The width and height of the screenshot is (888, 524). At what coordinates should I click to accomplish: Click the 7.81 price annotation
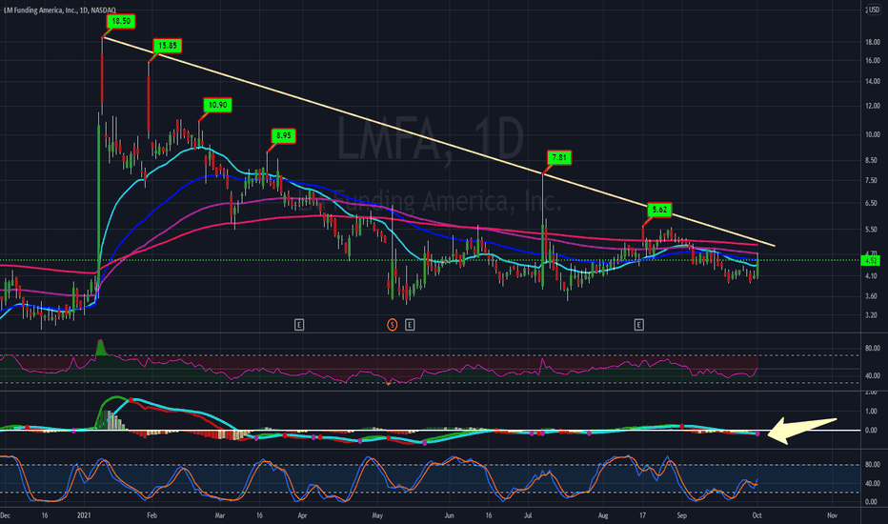tap(559, 157)
